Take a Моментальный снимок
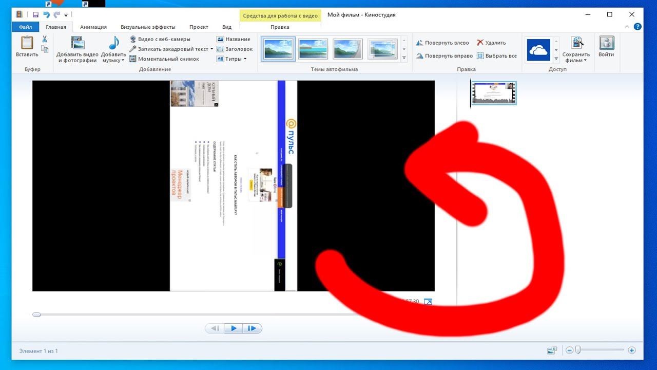 [x=164, y=59]
